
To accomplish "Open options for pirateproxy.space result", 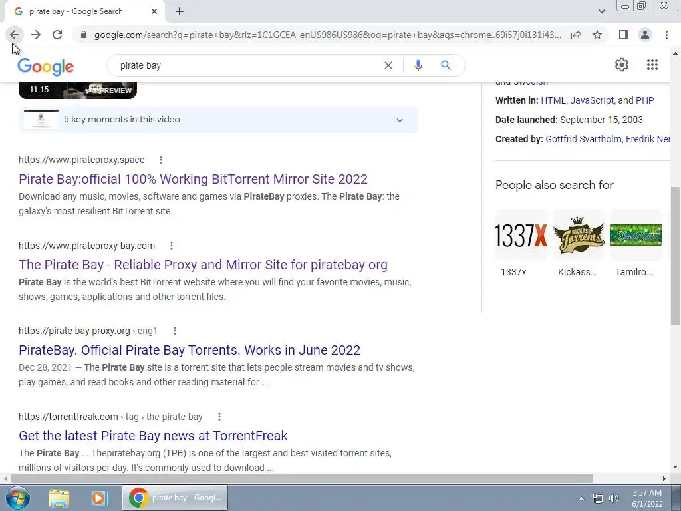I will coord(161,160).
